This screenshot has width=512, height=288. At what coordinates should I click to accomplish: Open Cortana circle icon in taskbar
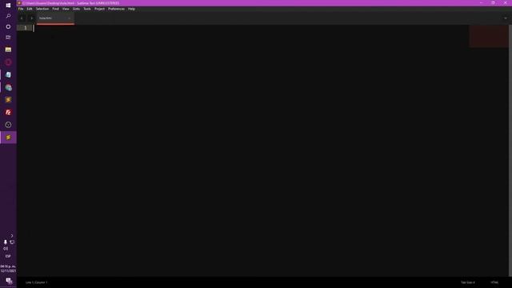click(x=8, y=26)
